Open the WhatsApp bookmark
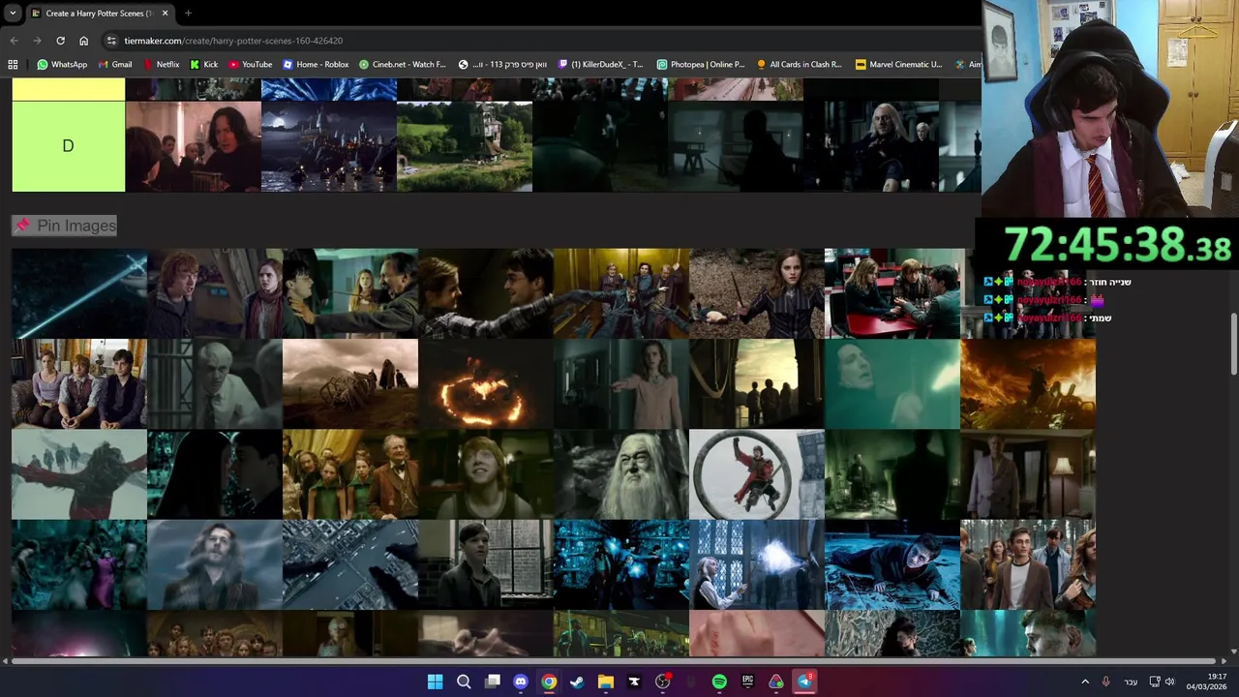This screenshot has height=697, width=1239. coord(62,65)
